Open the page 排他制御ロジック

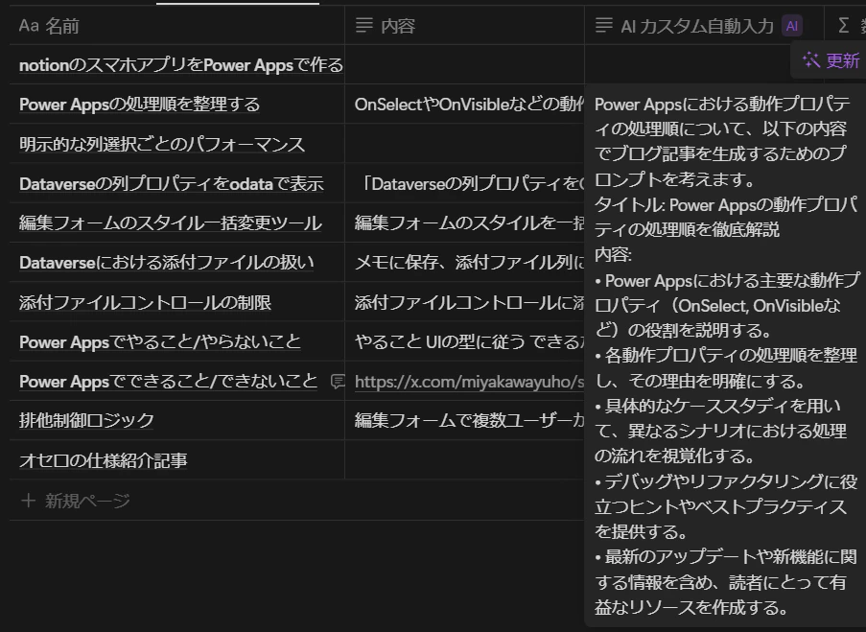coord(86,420)
